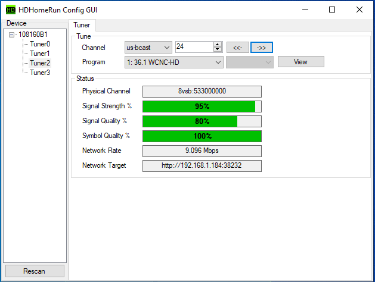
Task: Select Tuner0 in device tree
Action: 40,44
